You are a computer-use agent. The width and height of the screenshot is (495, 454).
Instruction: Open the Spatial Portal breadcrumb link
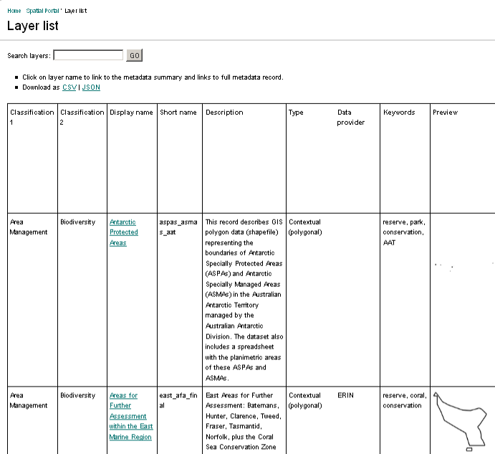42,11
